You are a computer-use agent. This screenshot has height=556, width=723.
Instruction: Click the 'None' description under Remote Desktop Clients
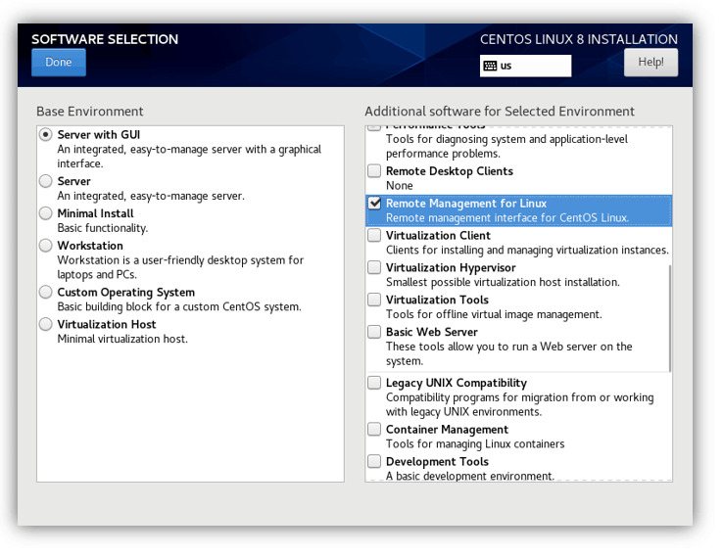point(400,186)
